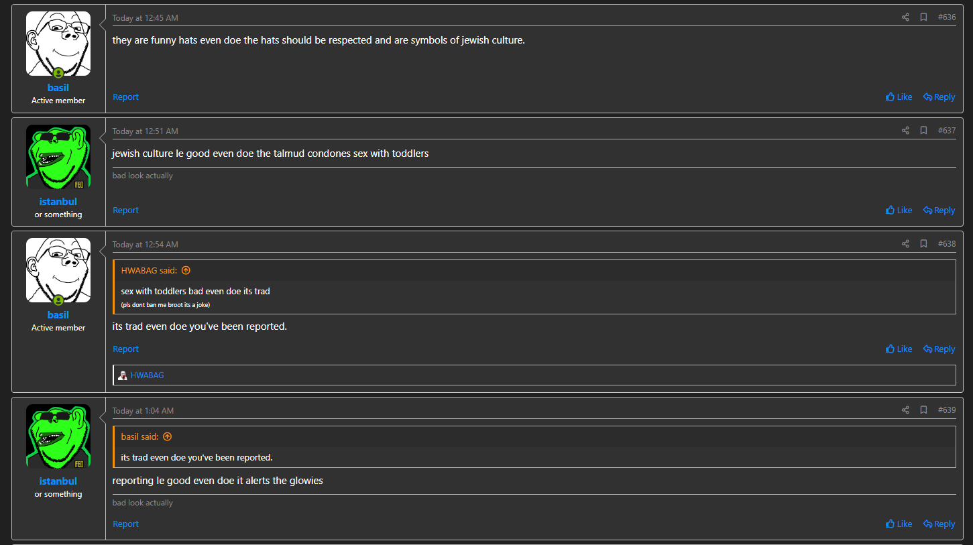Open HWABAG profile in reactions bar
This screenshot has width=973, height=545.
(147, 375)
